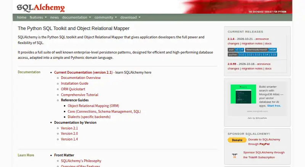Click the downloads/month 345M badge

click(x=261, y=50)
